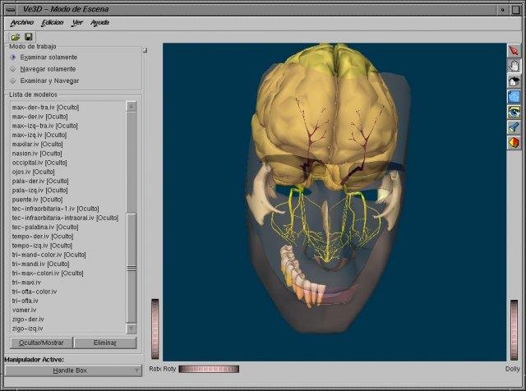Click the home view icon

click(514, 81)
